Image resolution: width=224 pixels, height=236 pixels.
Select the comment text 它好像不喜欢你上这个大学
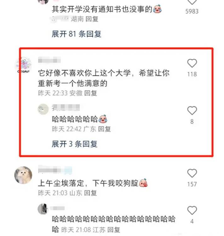tap(84, 73)
